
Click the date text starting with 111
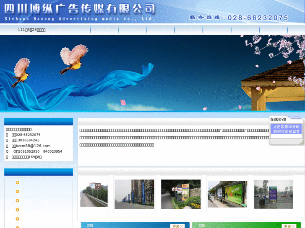31,30
